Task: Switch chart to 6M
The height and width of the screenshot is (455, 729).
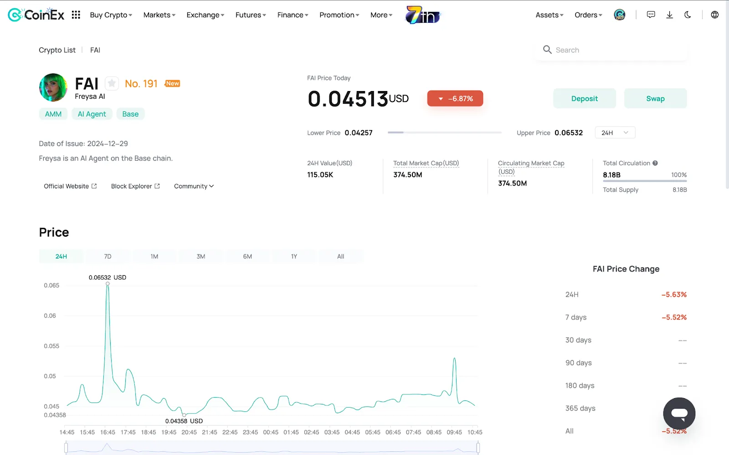Action: click(x=247, y=256)
